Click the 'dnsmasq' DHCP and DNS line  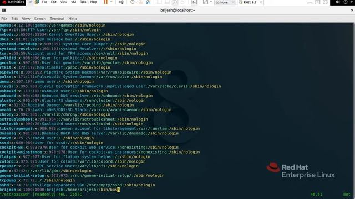pos(89,133)
